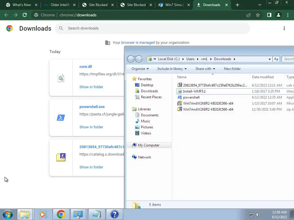Click Search downloads input field
294x220 pixels.
[x=152, y=28]
